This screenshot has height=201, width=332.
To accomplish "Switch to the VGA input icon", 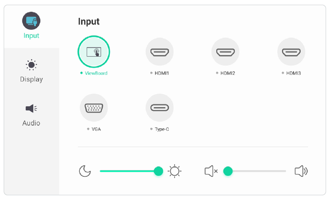I will click(94, 108).
